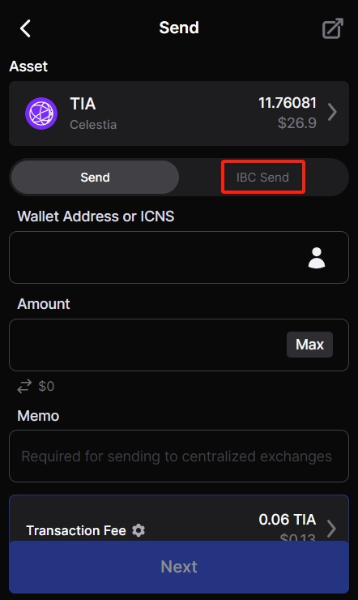Click the 0.06 TIA fee amount

point(288,520)
